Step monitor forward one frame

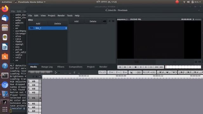tap(125, 67)
